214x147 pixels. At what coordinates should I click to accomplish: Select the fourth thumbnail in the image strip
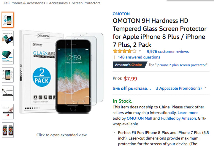(8, 75)
